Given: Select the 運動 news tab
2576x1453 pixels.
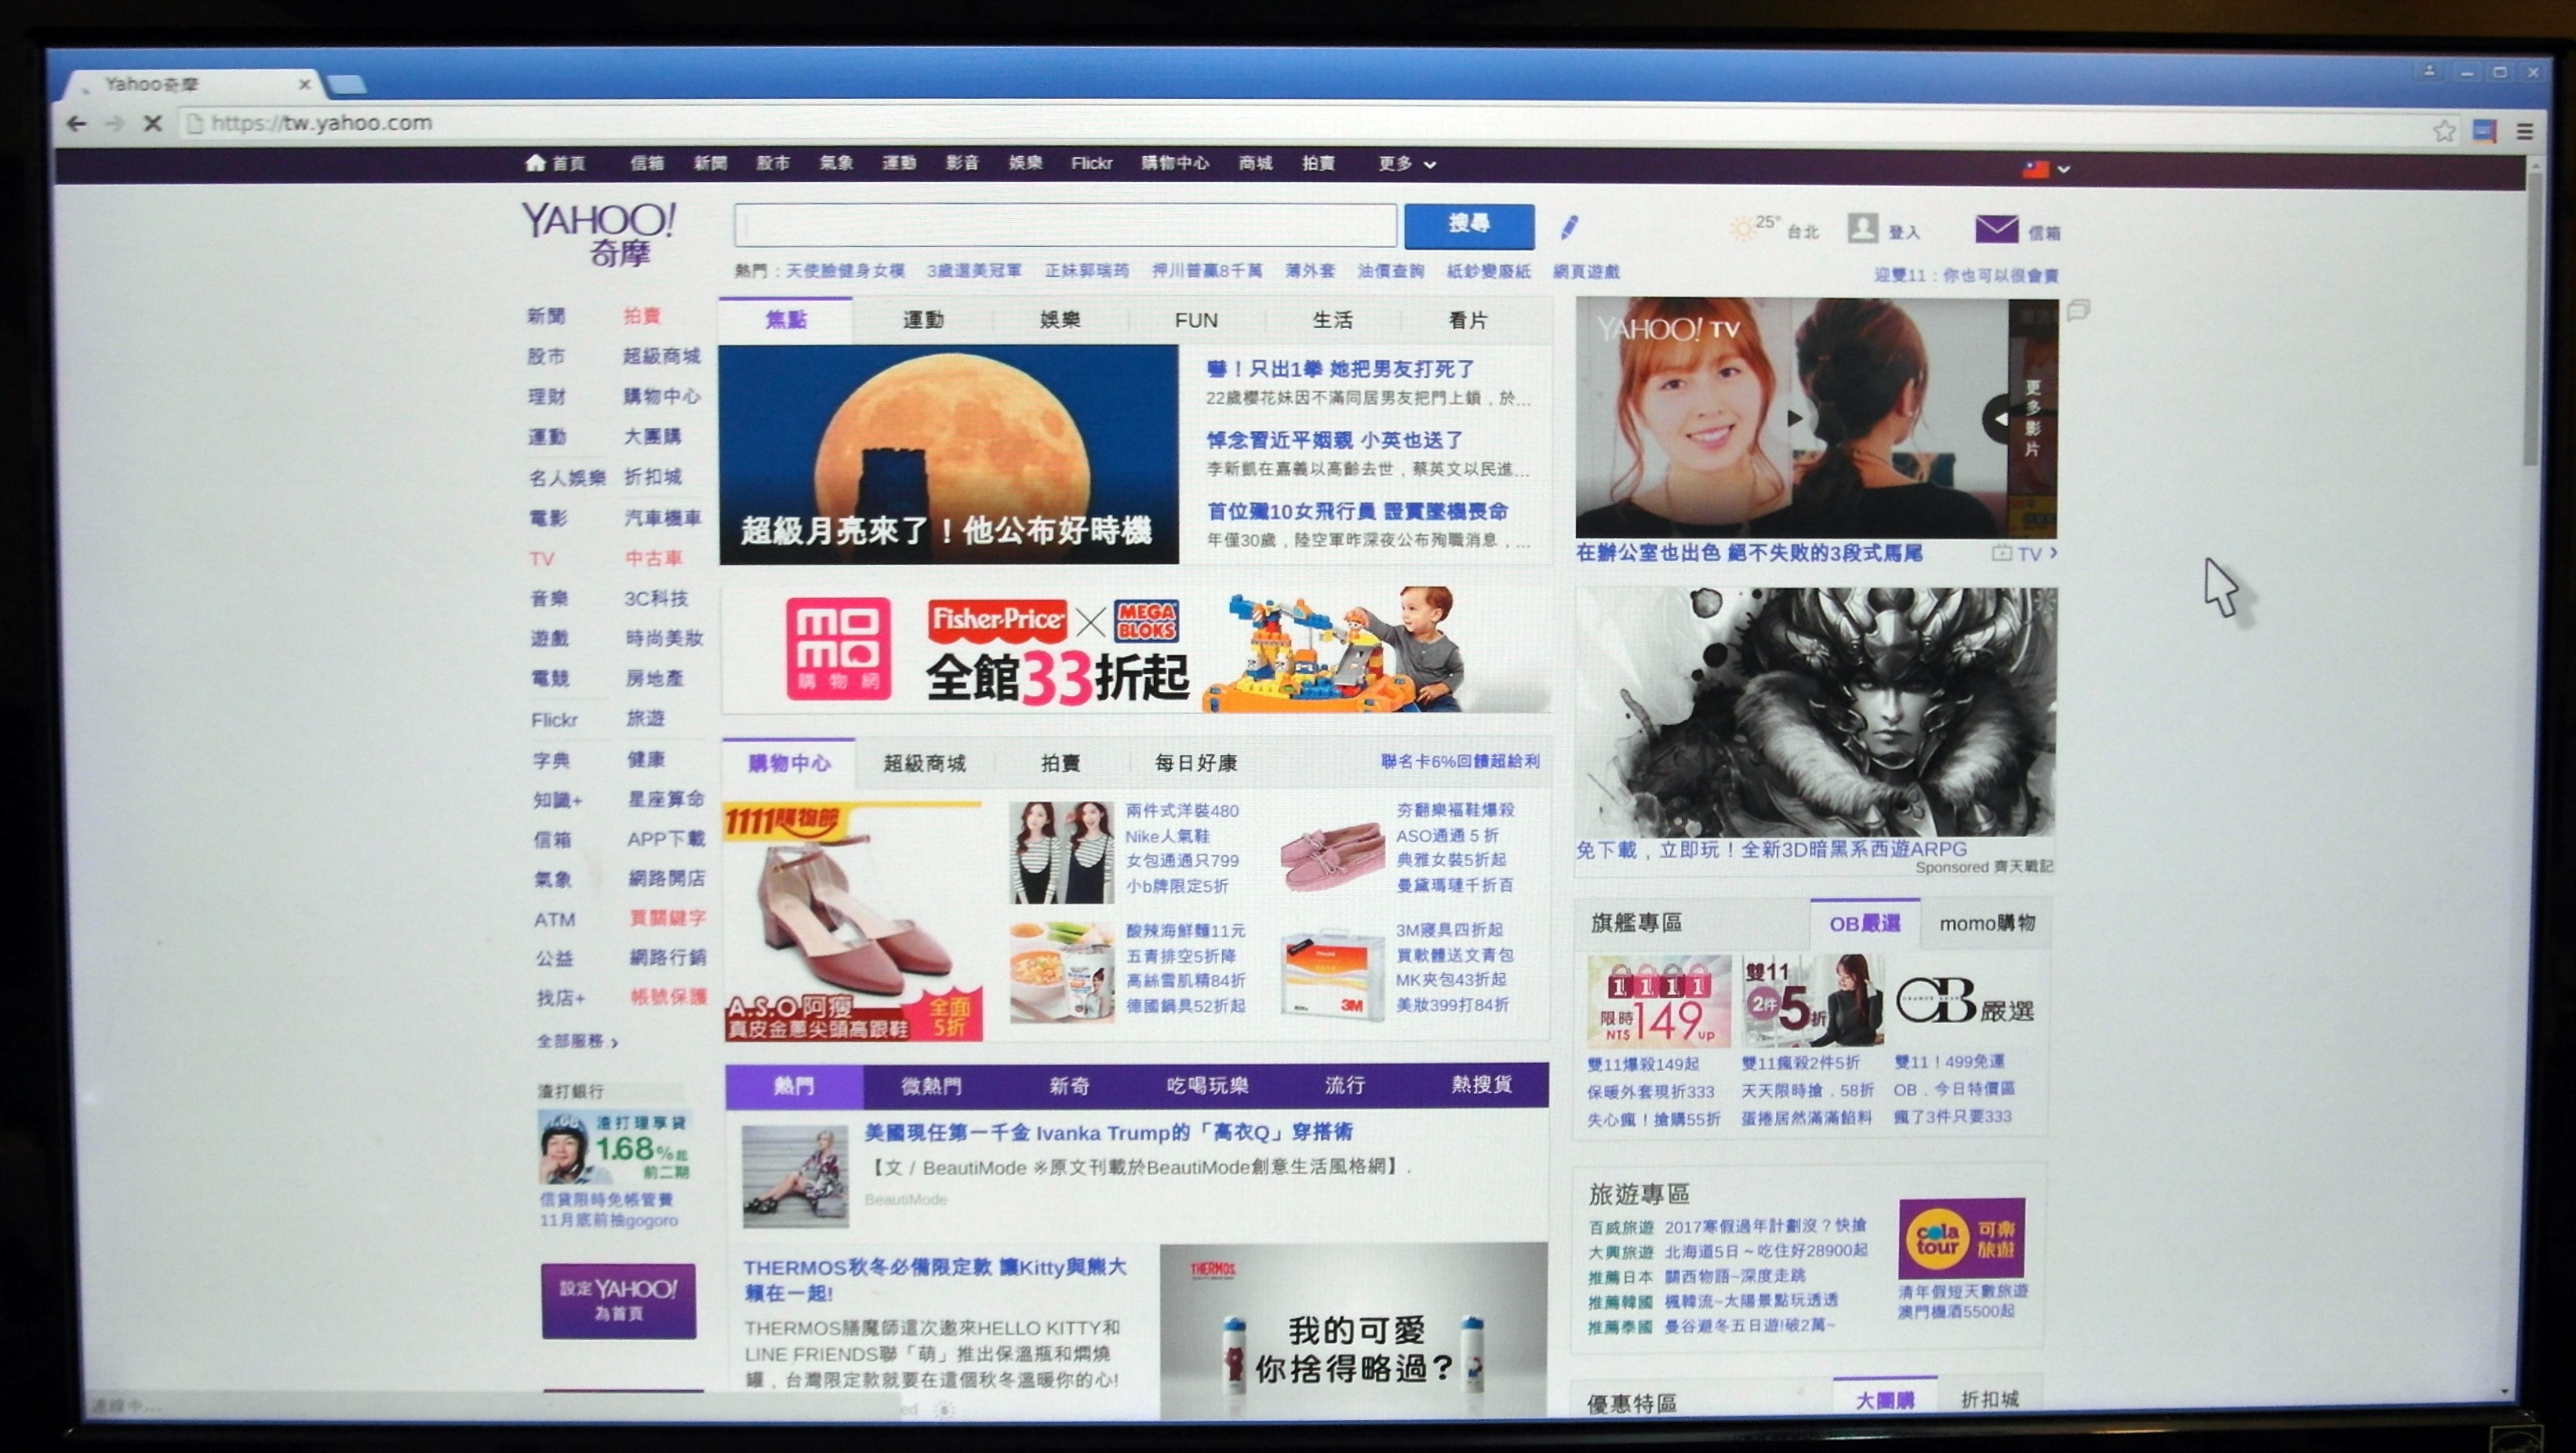Looking at the screenshot, I should pos(923,320).
